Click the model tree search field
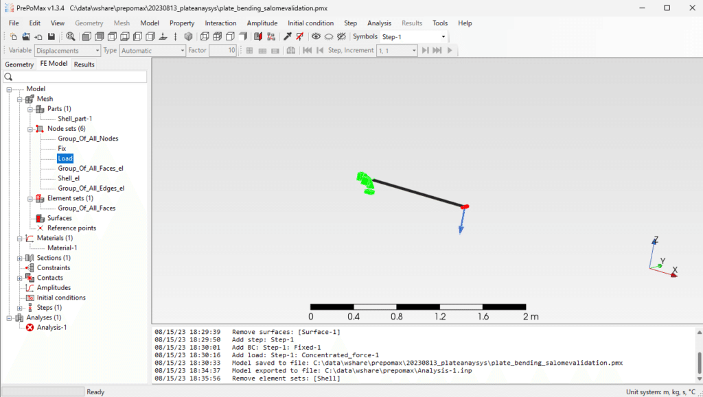This screenshot has width=703, height=397. pyautogui.click(x=75, y=77)
